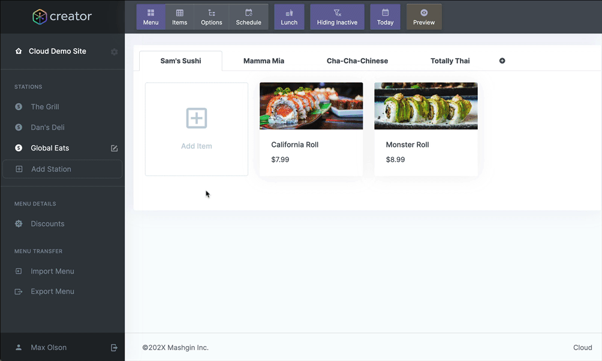The height and width of the screenshot is (361, 602).
Task: Click Monster Roll item name
Action: [x=407, y=145]
